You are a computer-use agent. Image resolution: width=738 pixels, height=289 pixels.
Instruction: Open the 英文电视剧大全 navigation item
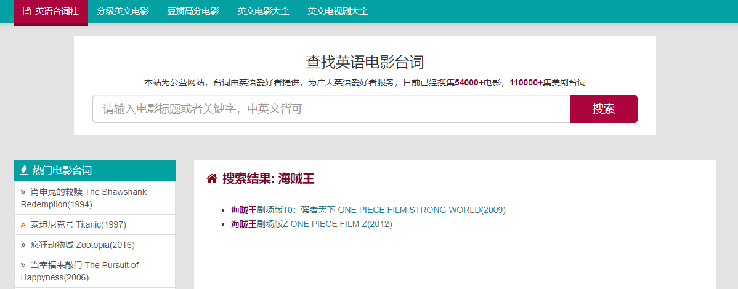[x=338, y=11]
